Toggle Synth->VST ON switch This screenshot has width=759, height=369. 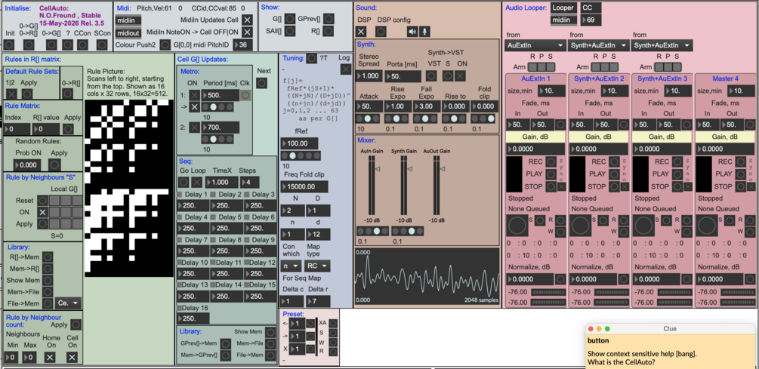click(x=461, y=76)
